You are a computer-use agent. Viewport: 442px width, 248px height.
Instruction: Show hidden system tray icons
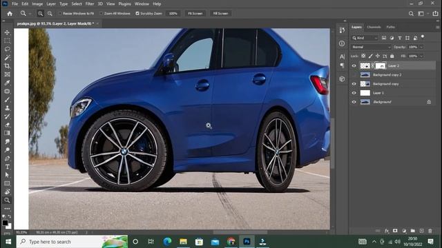(374, 242)
